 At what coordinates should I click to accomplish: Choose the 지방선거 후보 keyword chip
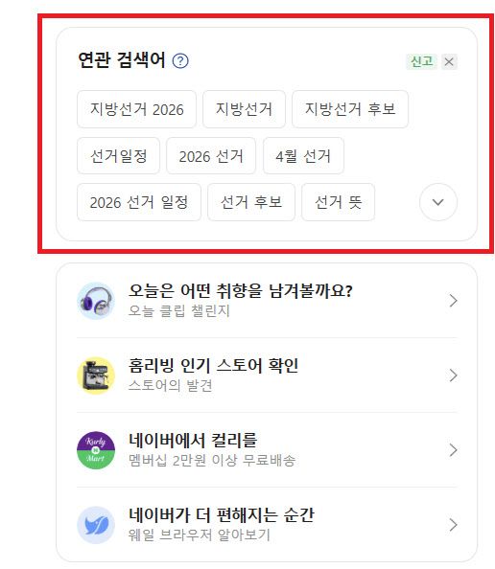click(x=350, y=109)
